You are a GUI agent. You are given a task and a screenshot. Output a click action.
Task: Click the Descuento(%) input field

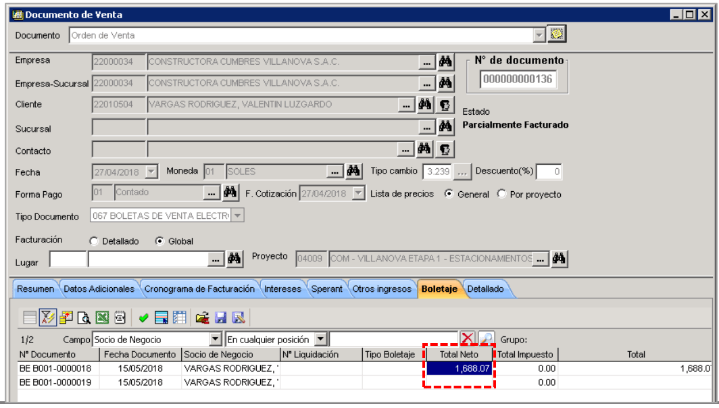(549, 172)
